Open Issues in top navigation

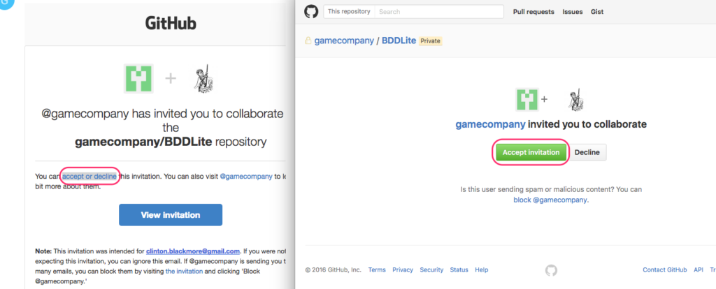point(572,12)
